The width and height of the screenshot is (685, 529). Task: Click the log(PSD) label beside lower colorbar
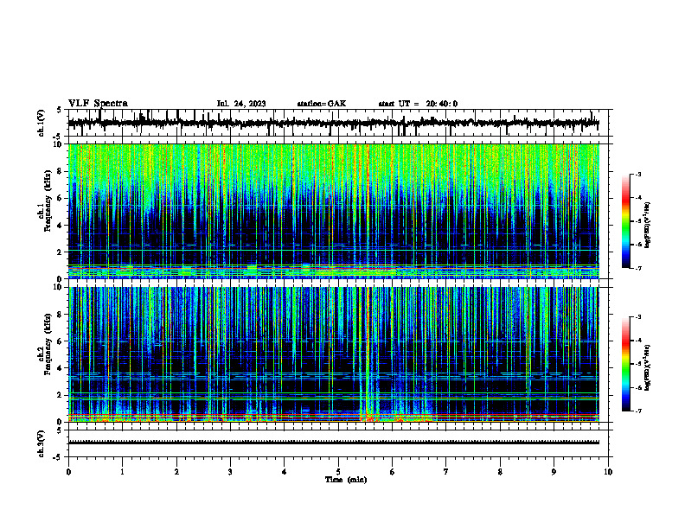pyautogui.click(x=648, y=367)
